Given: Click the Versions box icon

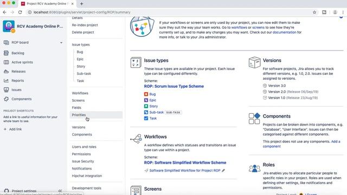Looking at the screenshot, I should point(254,62).
